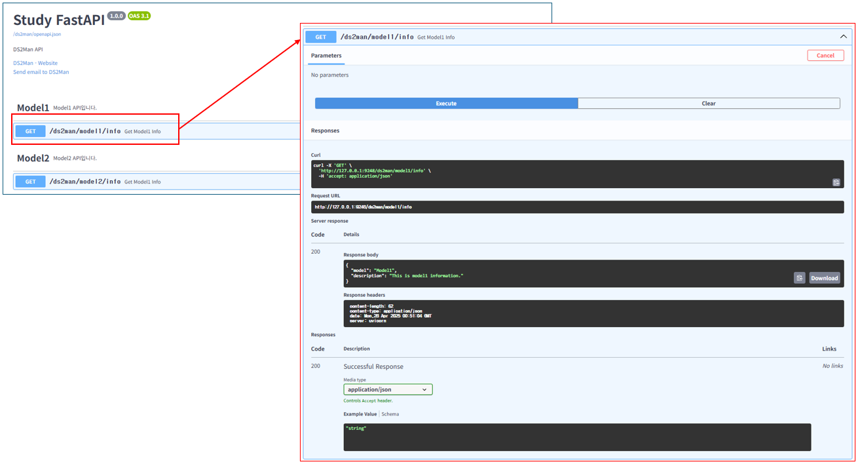Click the "string" example value block

coord(577,437)
